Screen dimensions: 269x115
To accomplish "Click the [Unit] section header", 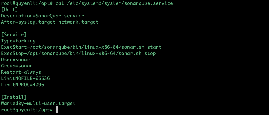I will tap(10, 10).
